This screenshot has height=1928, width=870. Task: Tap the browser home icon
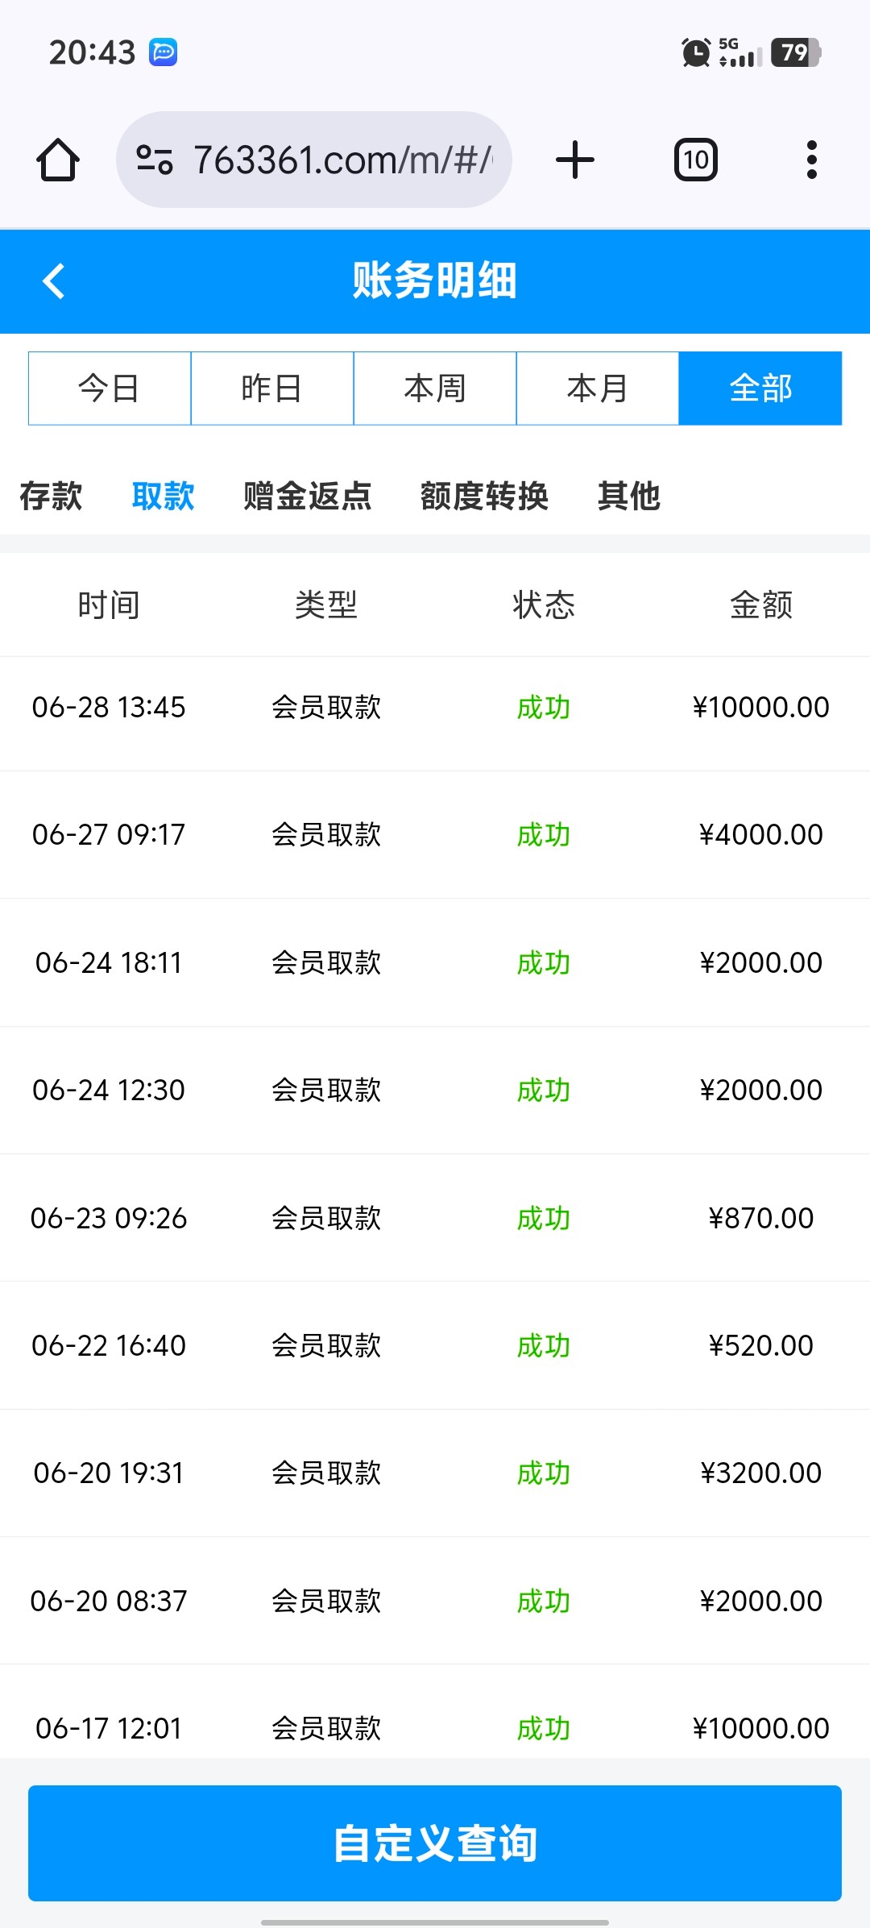[58, 160]
